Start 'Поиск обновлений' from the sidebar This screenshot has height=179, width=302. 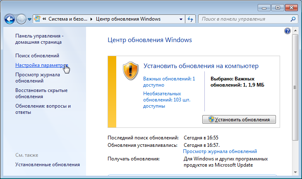pyautogui.click(x=37, y=56)
